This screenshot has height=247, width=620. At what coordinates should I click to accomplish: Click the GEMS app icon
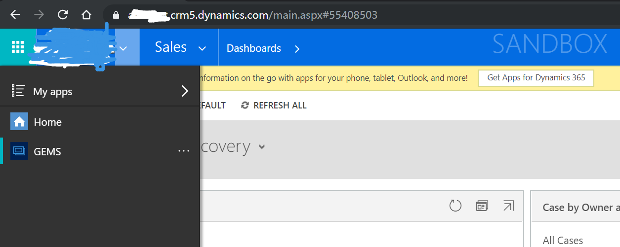[19, 151]
